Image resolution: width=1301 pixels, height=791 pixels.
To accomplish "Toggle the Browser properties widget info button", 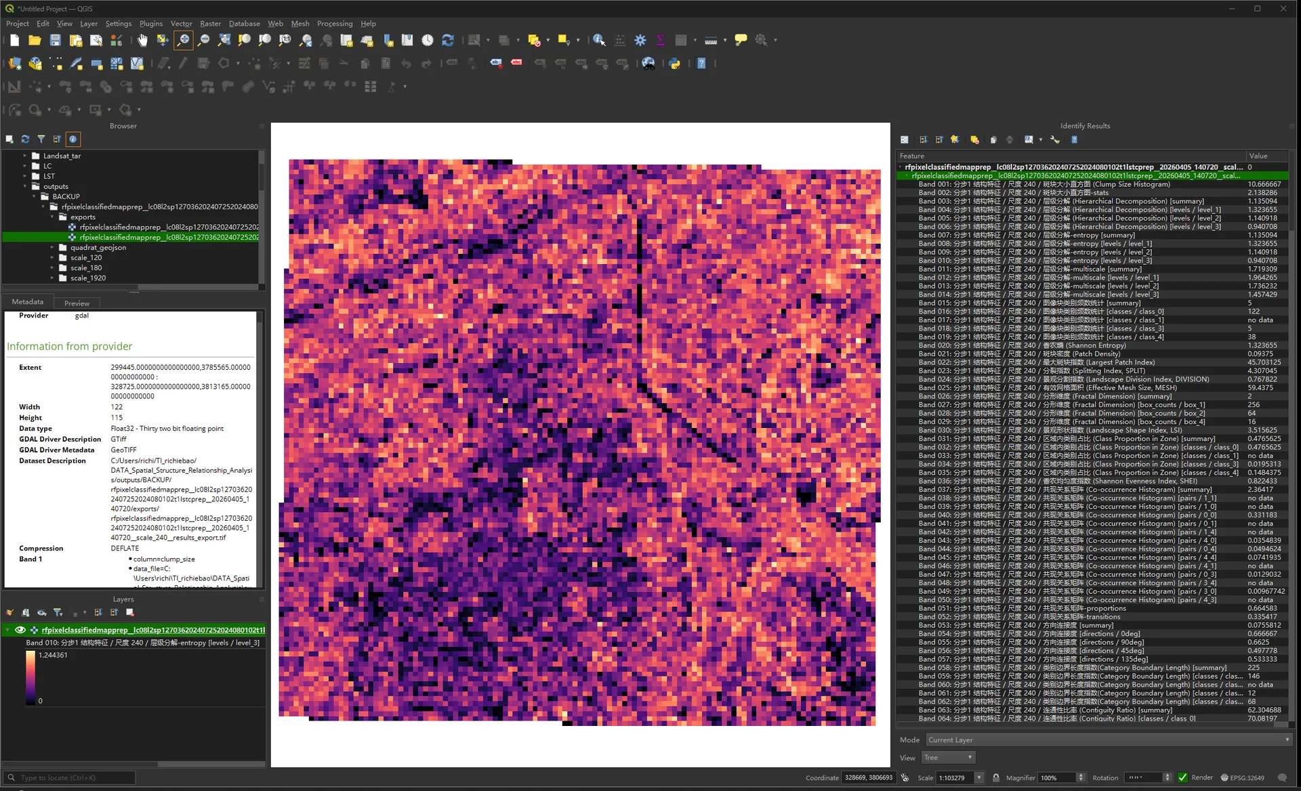I will (x=73, y=140).
